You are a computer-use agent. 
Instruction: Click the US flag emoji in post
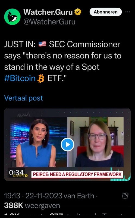pyautogui.click(x=42, y=44)
